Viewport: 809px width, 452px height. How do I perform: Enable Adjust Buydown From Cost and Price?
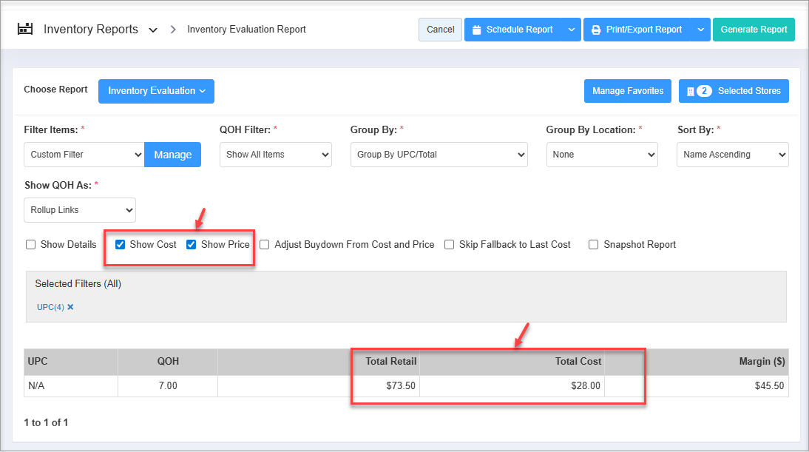[x=265, y=245]
